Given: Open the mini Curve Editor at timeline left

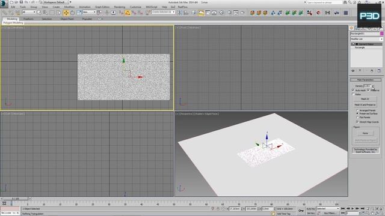Looking at the screenshot, I should click(x=4, y=203).
